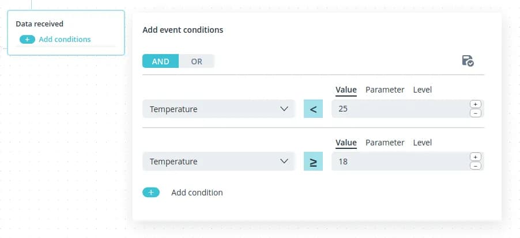Increment the value 18 with plus stepper
Image resolution: width=520 pixels, height=238 pixels.
point(476,157)
